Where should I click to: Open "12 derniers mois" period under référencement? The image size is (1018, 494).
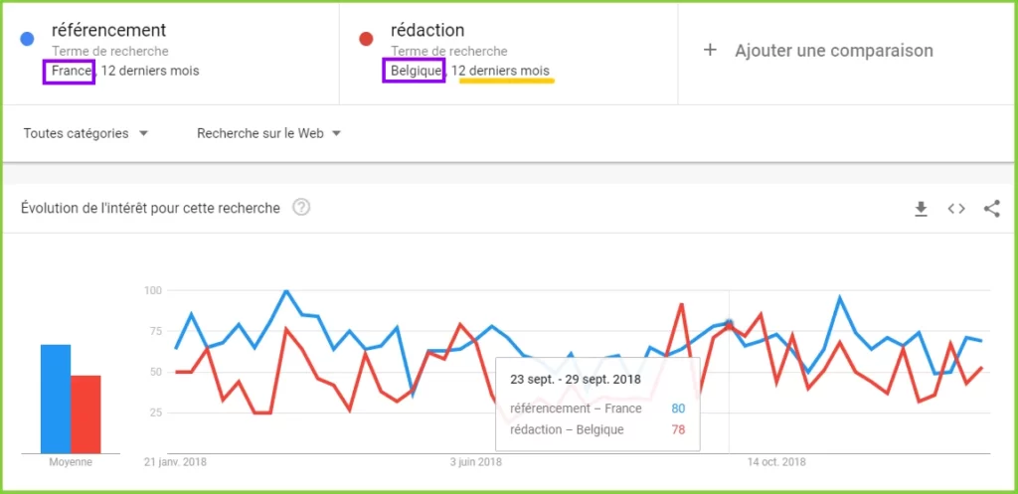(x=150, y=71)
